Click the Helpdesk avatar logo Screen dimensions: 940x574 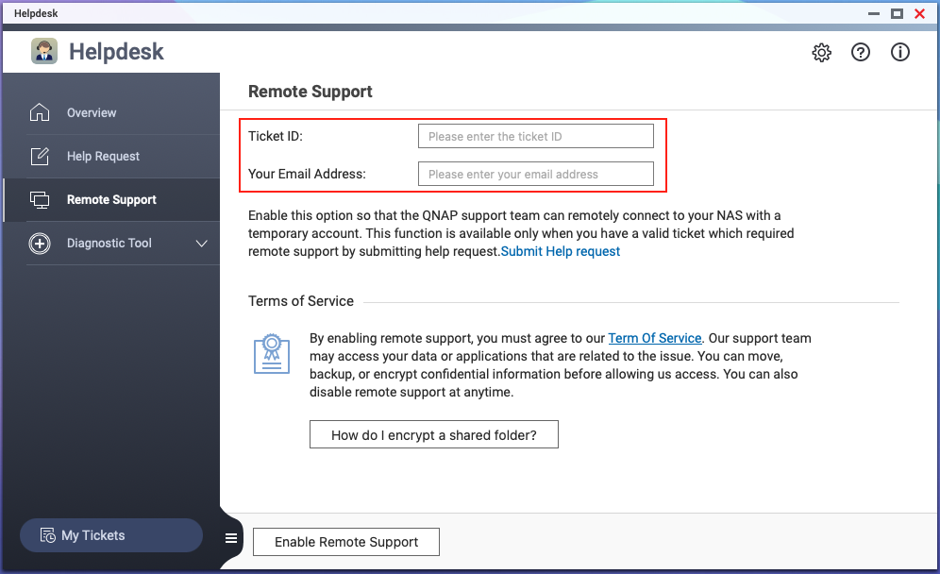(x=44, y=51)
